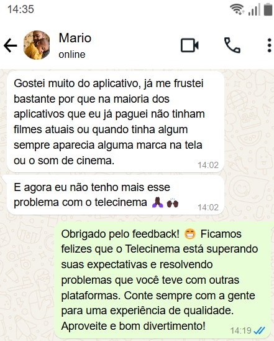Click the 14:02 timestamp on first message
274x341 pixels.
click(208, 166)
